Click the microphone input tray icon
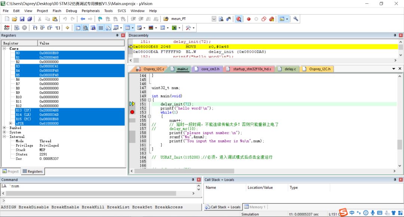 (x=373, y=213)
